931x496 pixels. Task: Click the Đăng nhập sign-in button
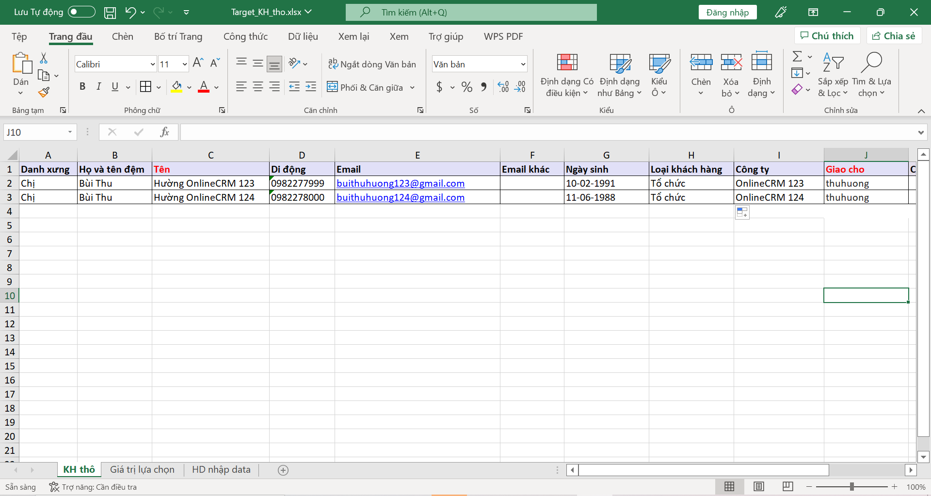point(727,12)
